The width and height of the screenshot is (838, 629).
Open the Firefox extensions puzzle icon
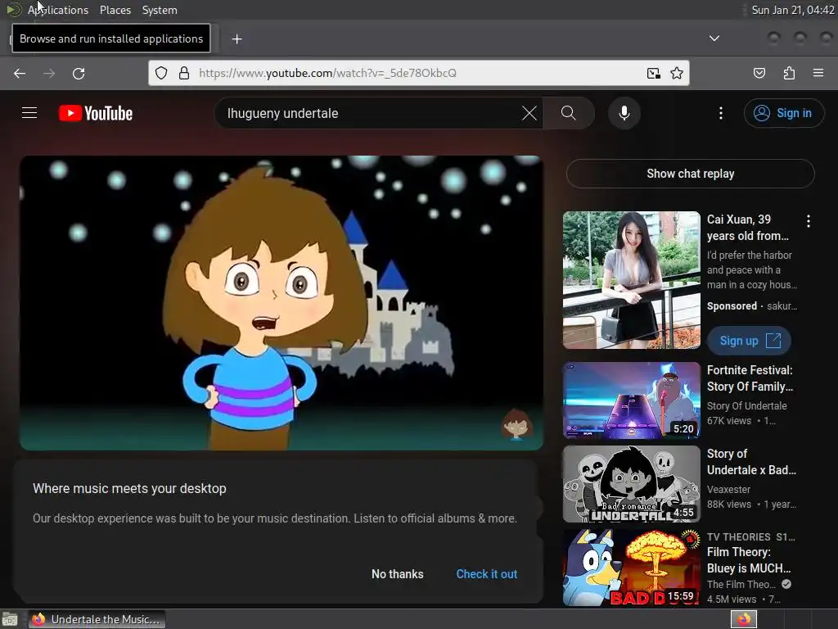[789, 73]
